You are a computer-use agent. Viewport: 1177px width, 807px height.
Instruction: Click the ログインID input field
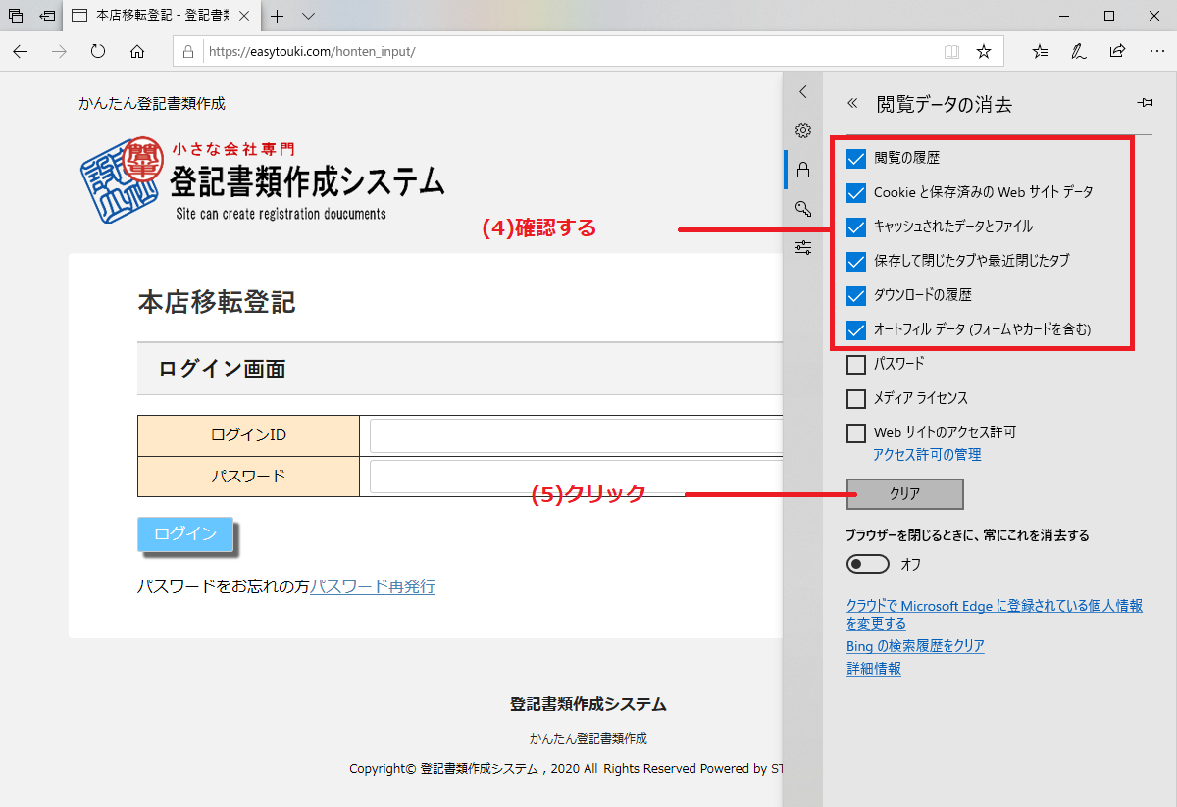click(x=575, y=435)
